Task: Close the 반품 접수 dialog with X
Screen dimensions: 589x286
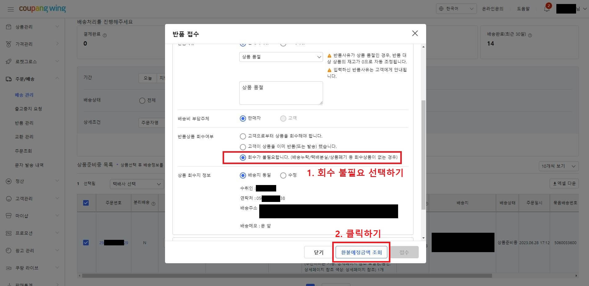Action: 415,33
